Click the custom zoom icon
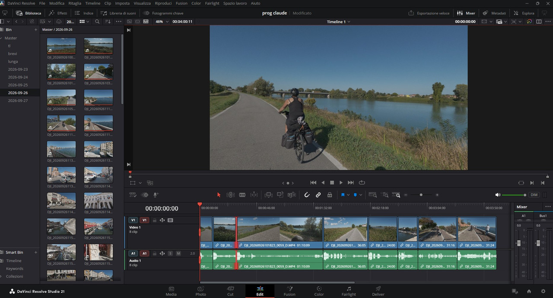Screen dimensions: 553x298 pyautogui.click(x=396, y=195)
